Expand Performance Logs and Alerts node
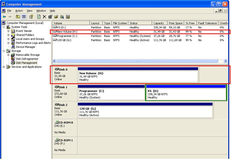The image size is (231, 159). coord(8,43)
